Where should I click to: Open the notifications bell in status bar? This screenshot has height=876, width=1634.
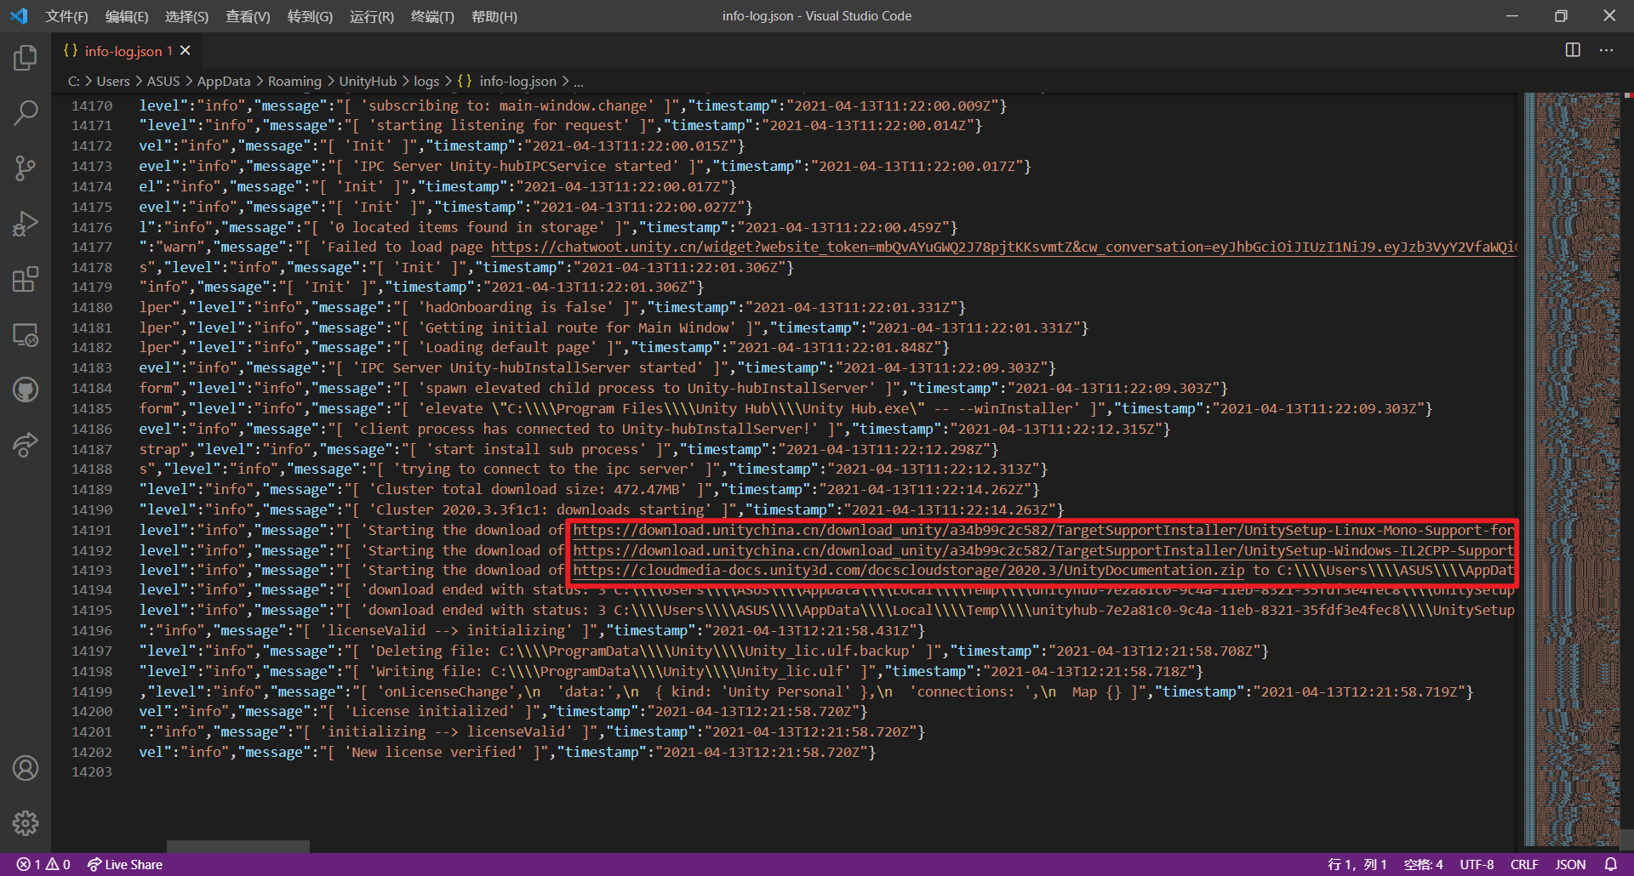[1611, 864]
